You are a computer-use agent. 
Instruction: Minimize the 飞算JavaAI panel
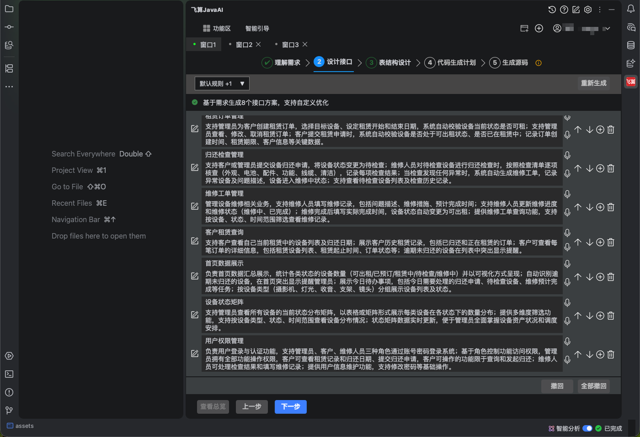(612, 9)
